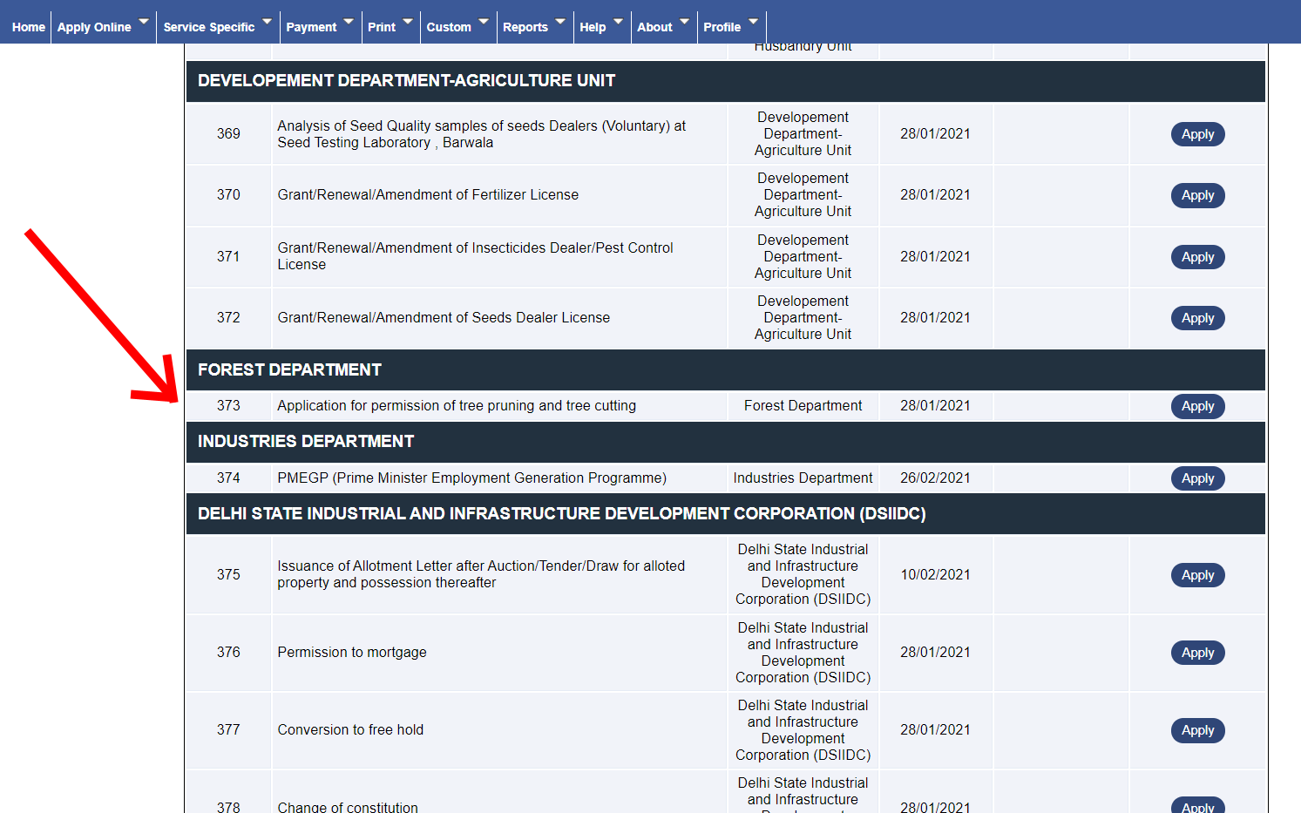This screenshot has width=1301, height=813.
Task: Apply for Conversion to free hold
Action: point(1197,730)
